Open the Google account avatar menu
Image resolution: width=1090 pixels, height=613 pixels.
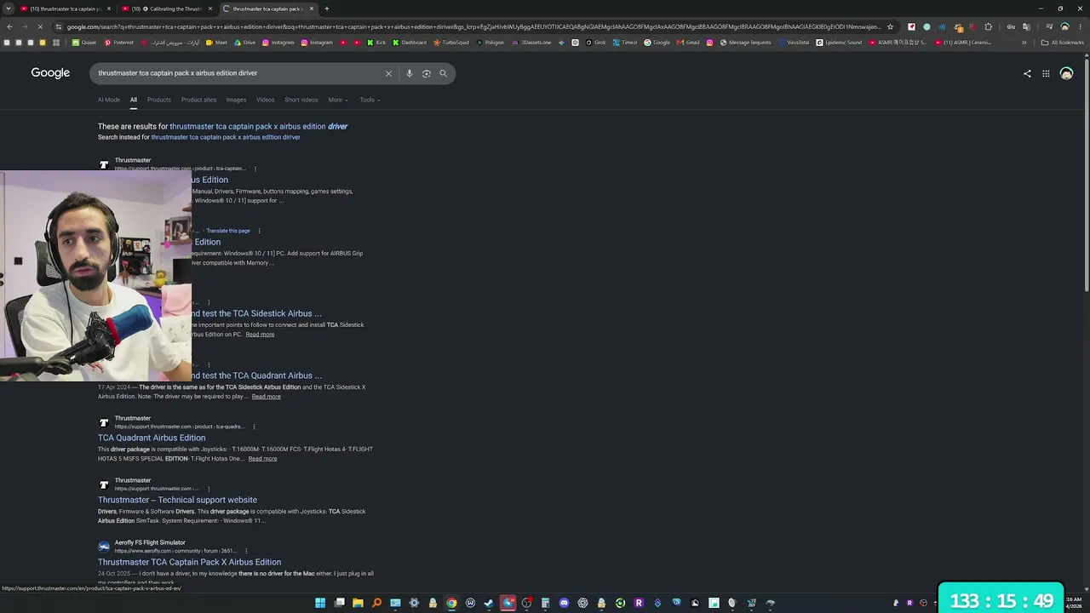pos(1066,73)
